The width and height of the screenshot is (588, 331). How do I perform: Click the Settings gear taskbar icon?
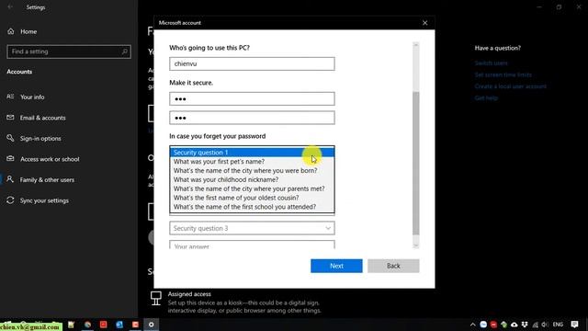151,325
